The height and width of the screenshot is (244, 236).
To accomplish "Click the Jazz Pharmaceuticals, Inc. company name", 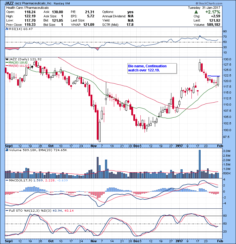I will click(34, 3).
